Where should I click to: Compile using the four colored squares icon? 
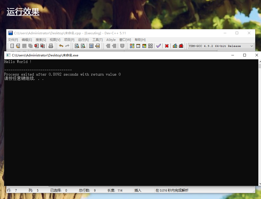(132, 46)
